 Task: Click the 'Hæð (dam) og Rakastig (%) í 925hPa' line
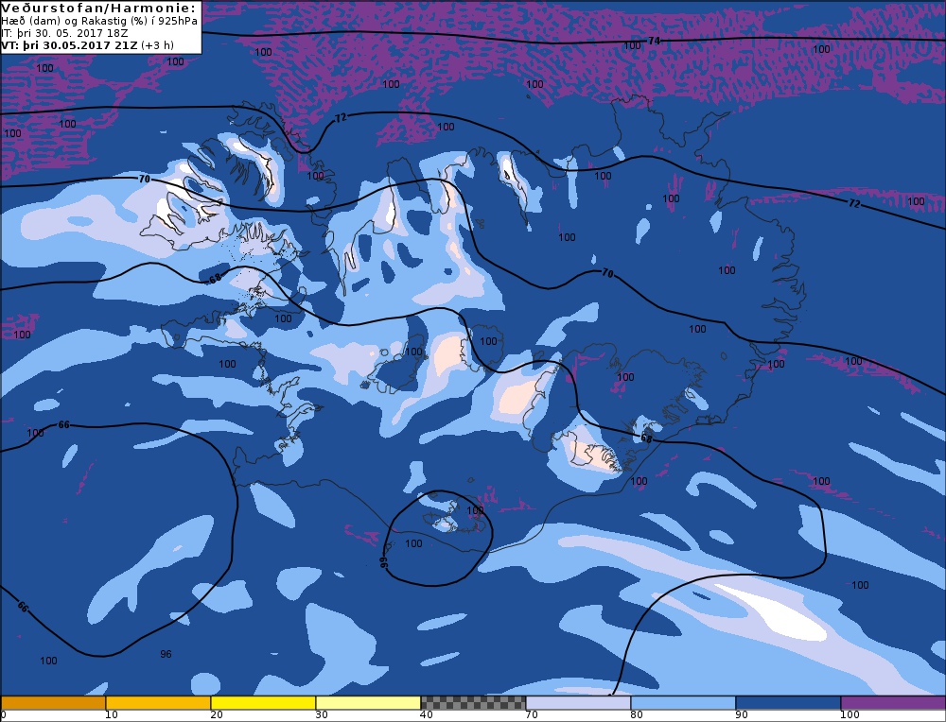click(x=99, y=21)
